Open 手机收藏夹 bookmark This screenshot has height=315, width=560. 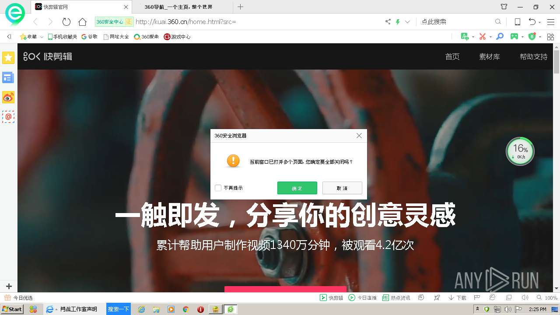[x=62, y=37]
